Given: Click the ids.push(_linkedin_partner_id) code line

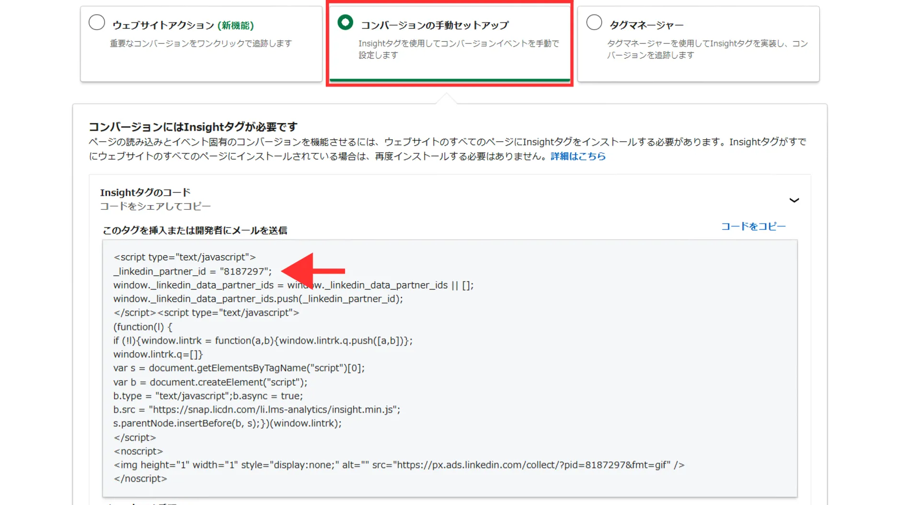Looking at the screenshot, I should tap(258, 299).
